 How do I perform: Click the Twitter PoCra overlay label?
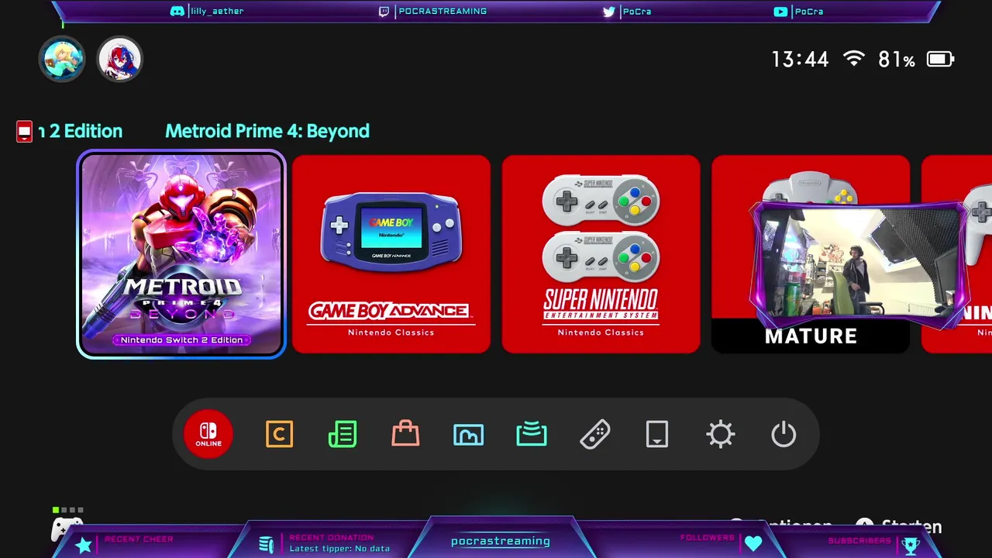[x=627, y=12]
